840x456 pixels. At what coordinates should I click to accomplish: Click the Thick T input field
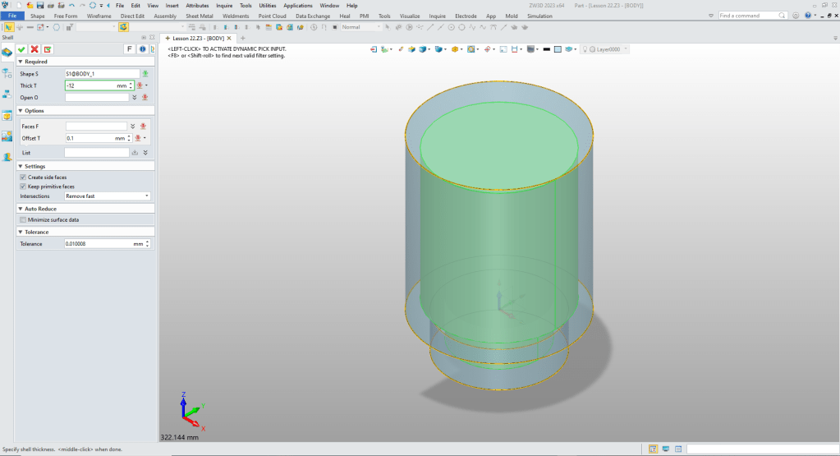94,85
